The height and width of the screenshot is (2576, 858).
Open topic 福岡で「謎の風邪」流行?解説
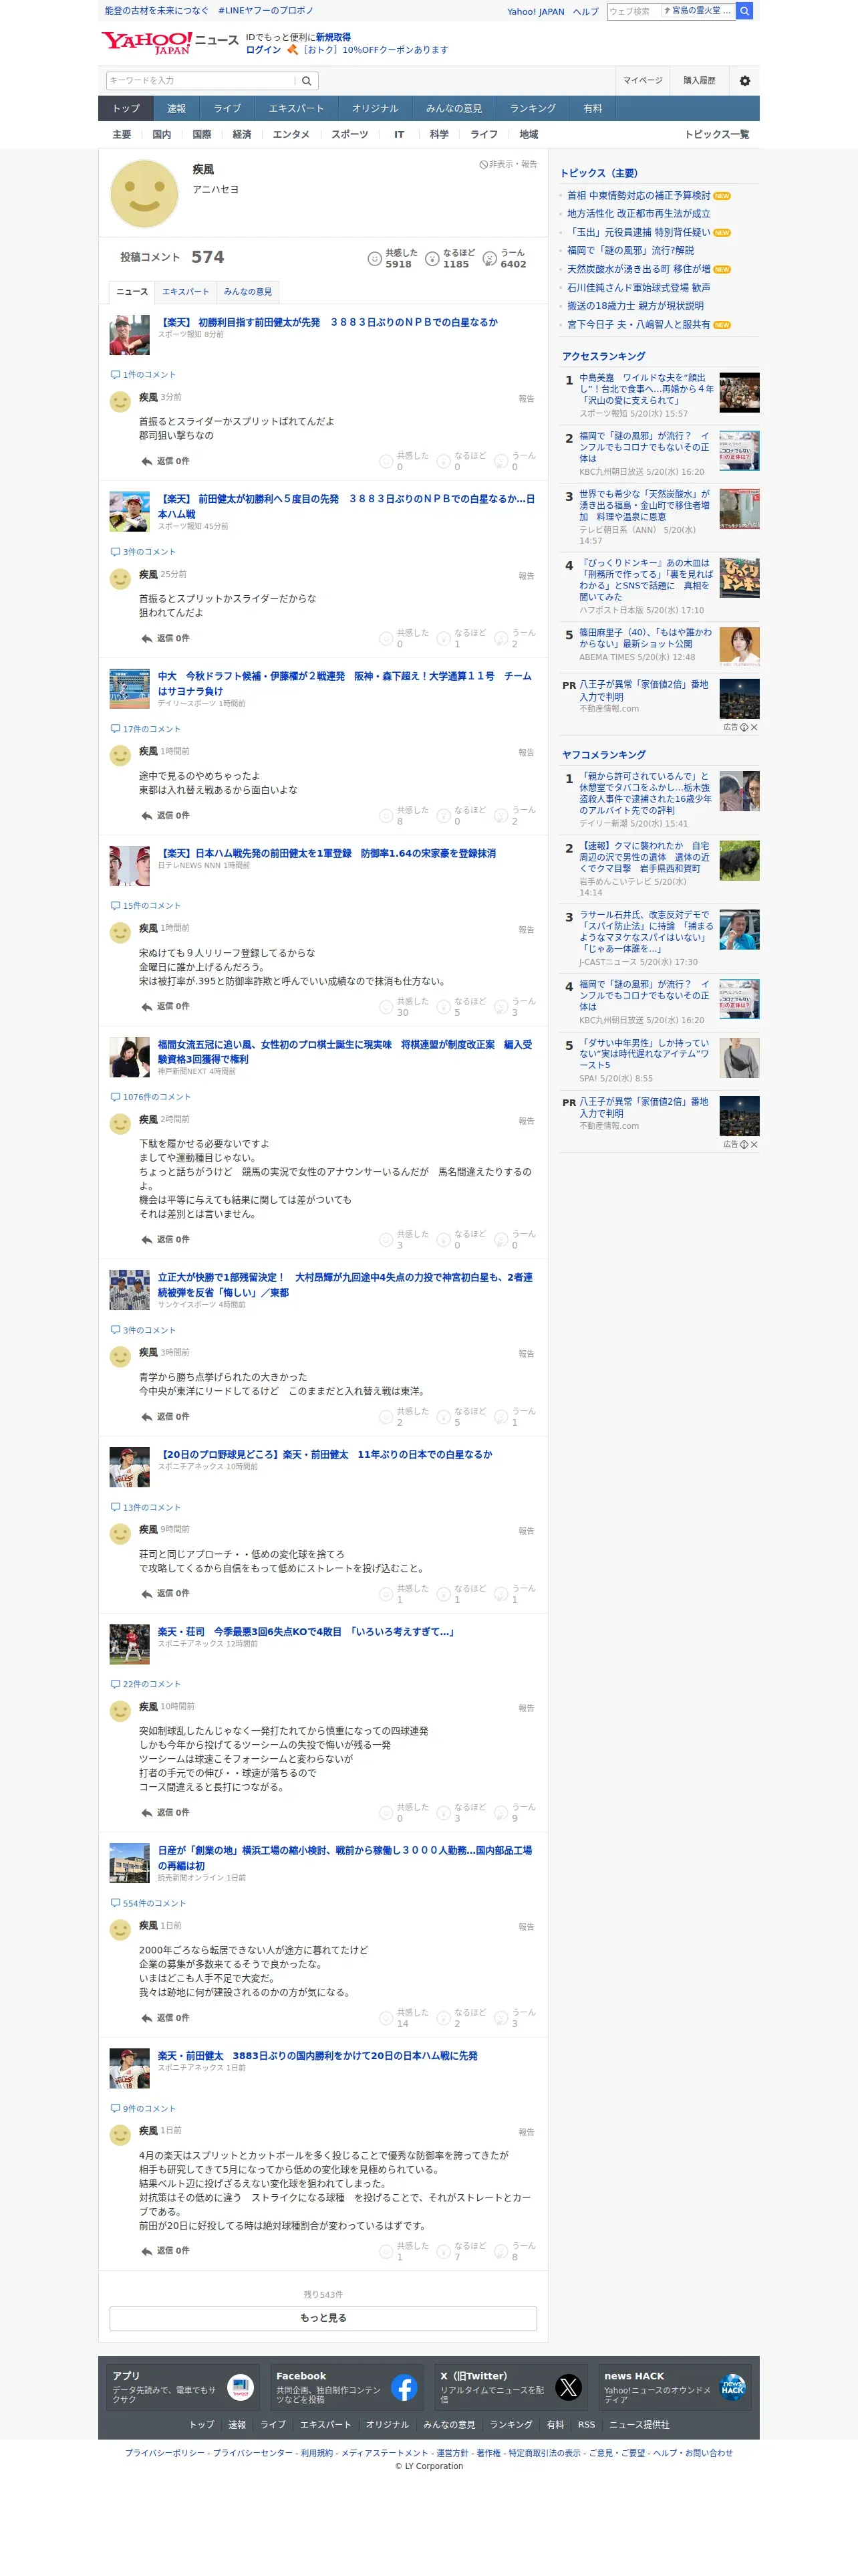click(x=630, y=251)
